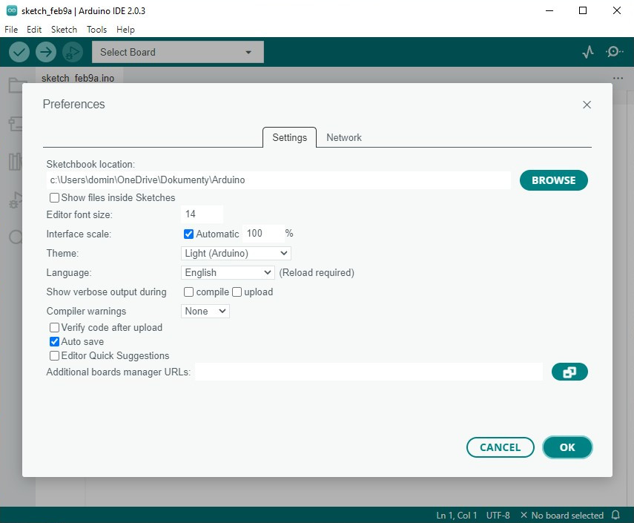634x523 pixels.
Task: Click the Verify checkmark icon
Action: (19, 52)
